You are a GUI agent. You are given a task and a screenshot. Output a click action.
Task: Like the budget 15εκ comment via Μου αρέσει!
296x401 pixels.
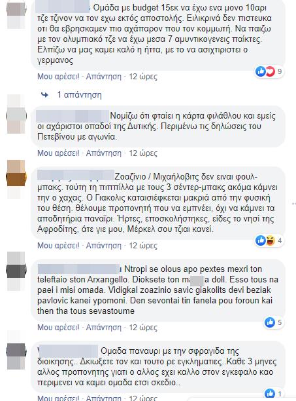point(58,77)
